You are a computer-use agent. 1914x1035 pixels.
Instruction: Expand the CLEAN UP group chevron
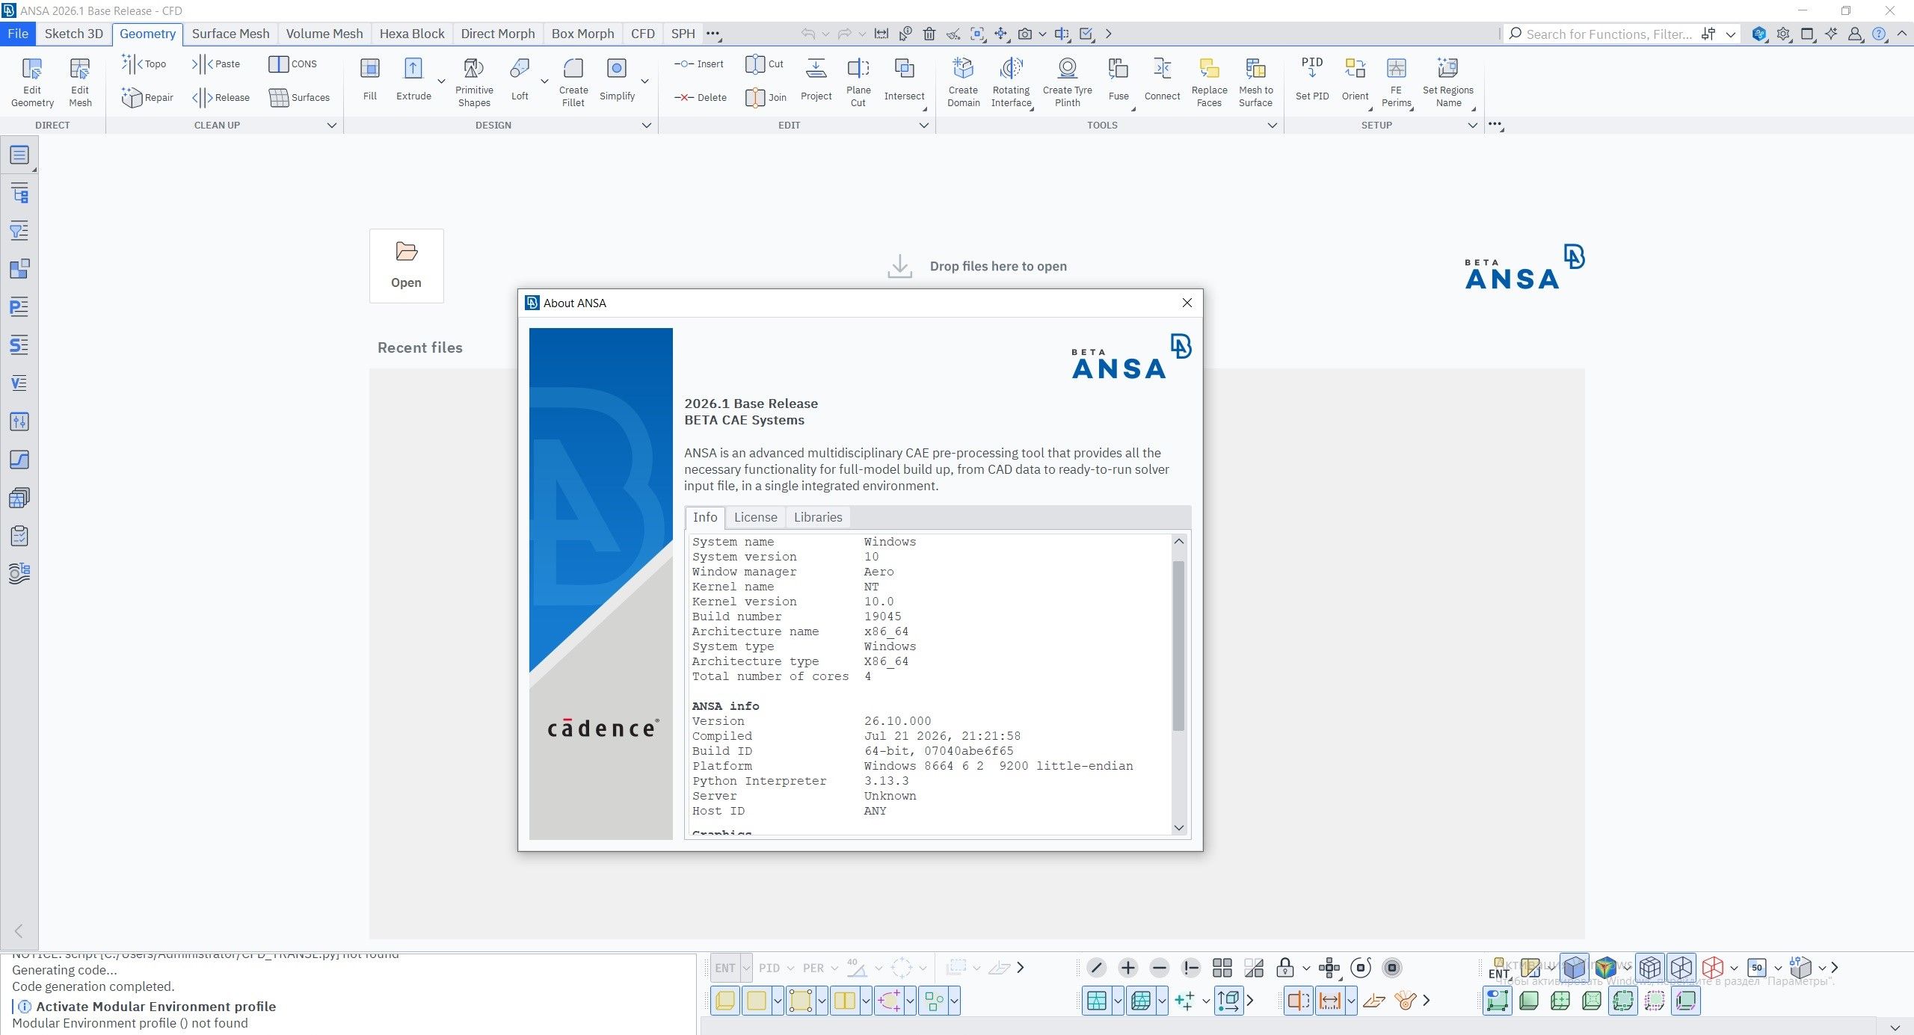[x=332, y=126]
